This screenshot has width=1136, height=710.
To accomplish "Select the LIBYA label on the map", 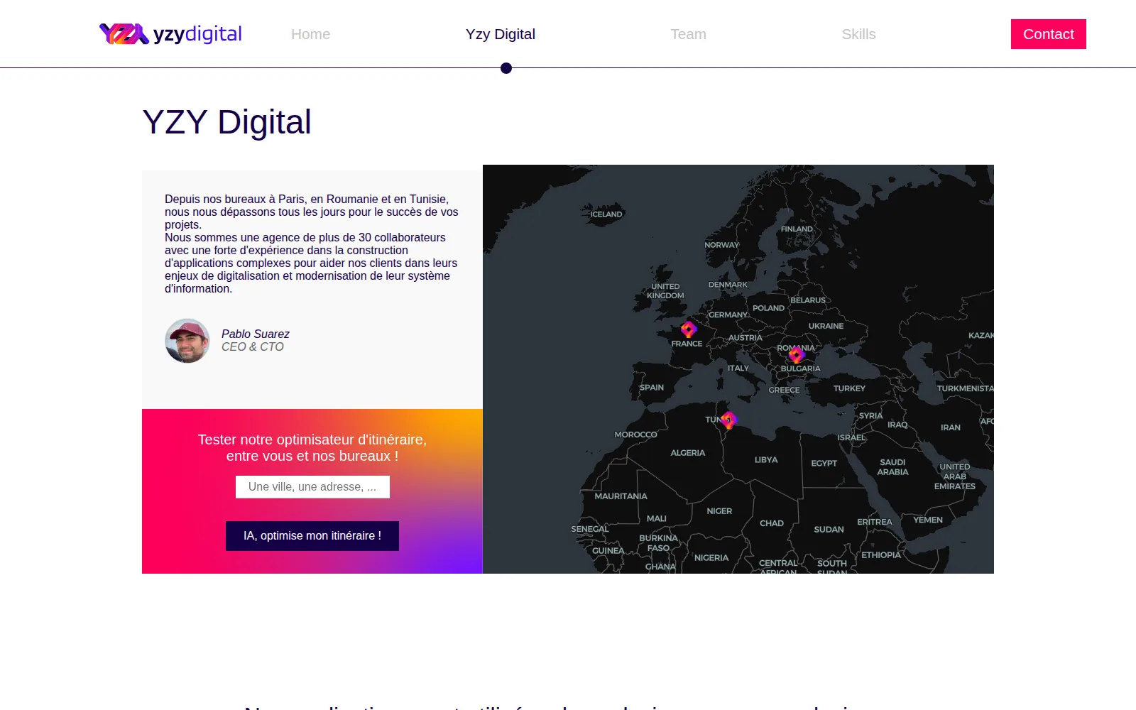I will pos(766,460).
